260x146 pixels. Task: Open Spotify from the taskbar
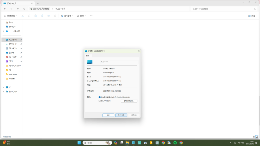[175, 143]
